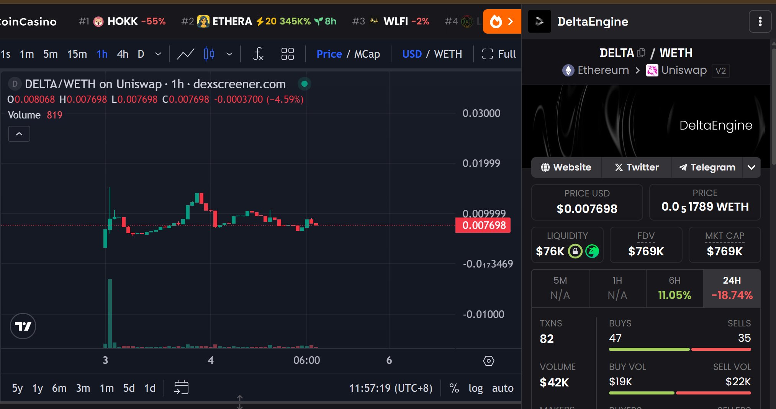Click the red current price label 0.007698
Screen dimensions: 776x409
[483, 225]
